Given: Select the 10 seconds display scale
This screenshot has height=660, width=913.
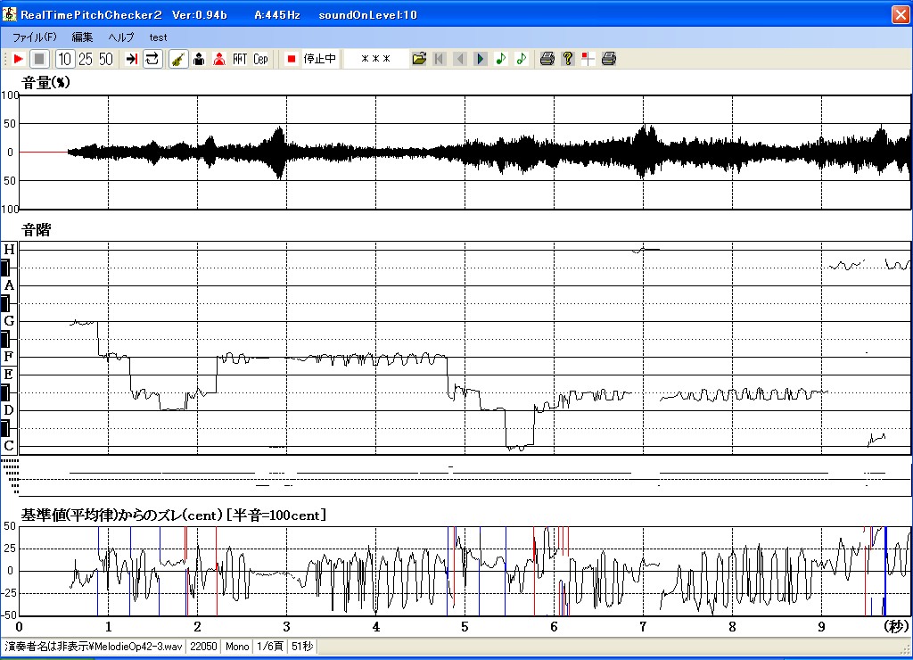Looking at the screenshot, I should [x=64, y=59].
